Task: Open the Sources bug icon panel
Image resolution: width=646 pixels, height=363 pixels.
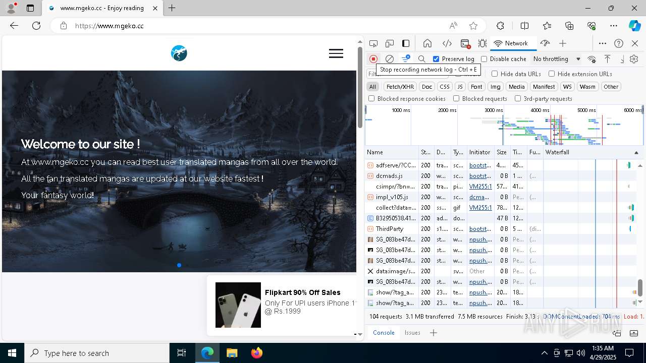Action: [x=482, y=43]
